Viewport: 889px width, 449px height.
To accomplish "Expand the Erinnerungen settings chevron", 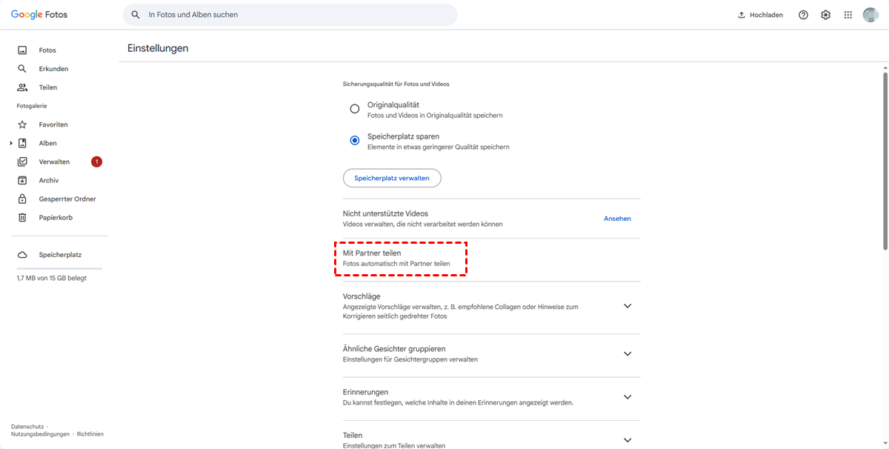I will [x=627, y=397].
